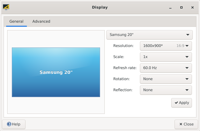Image resolution: width=200 pixels, height=131 pixels.
Task: Expand the Scale dropdown set to 1x
Action: (x=166, y=57)
